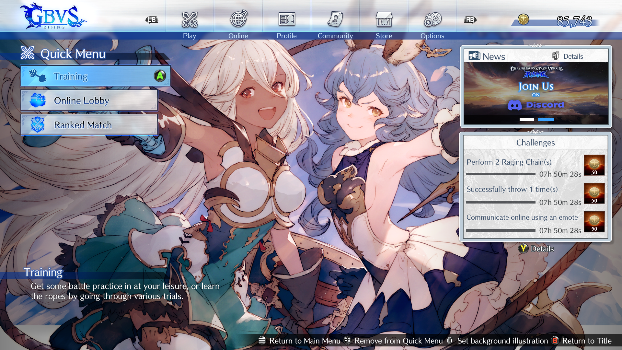Screen dimensions: 622x350
Task: Open the Play tab icon
Action: click(x=190, y=19)
